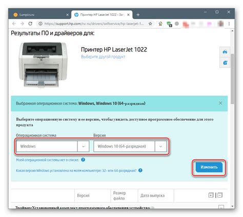Open the Chrome three-dot menu
243x217 pixels.
[229, 24]
